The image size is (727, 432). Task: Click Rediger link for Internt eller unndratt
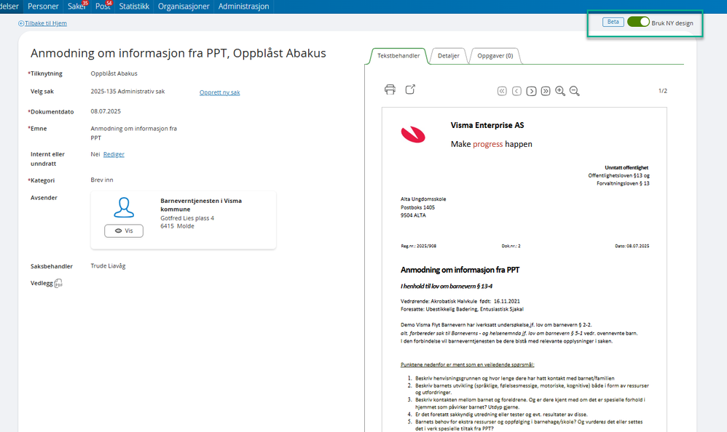pyautogui.click(x=114, y=154)
